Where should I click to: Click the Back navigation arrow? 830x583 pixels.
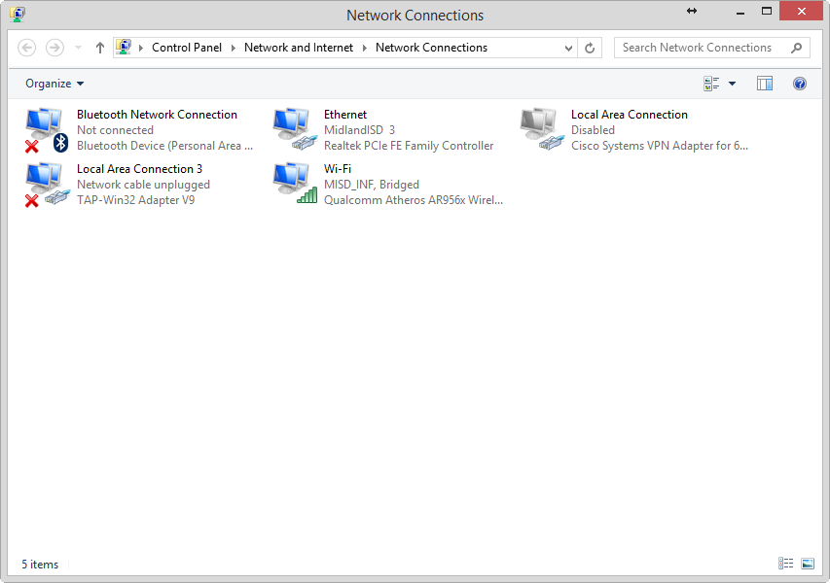coord(27,48)
